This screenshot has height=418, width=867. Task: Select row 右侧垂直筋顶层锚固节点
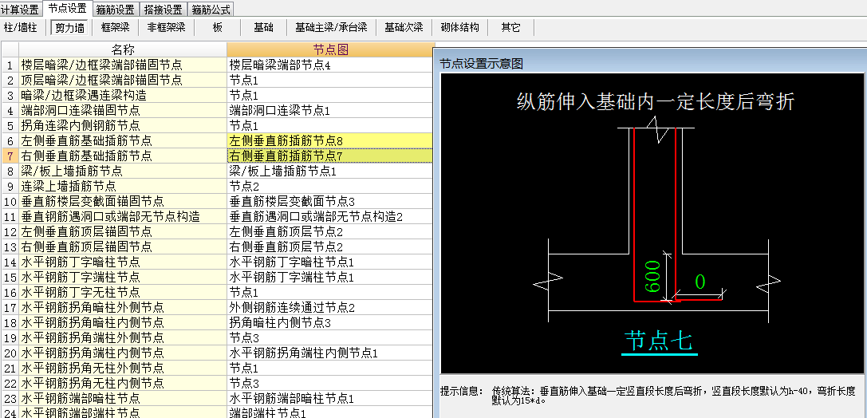(x=123, y=246)
